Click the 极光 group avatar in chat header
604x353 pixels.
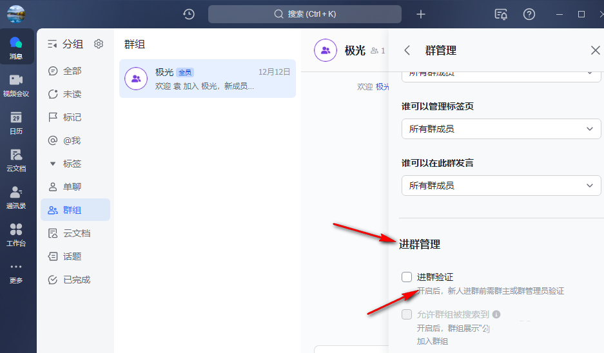click(326, 50)
